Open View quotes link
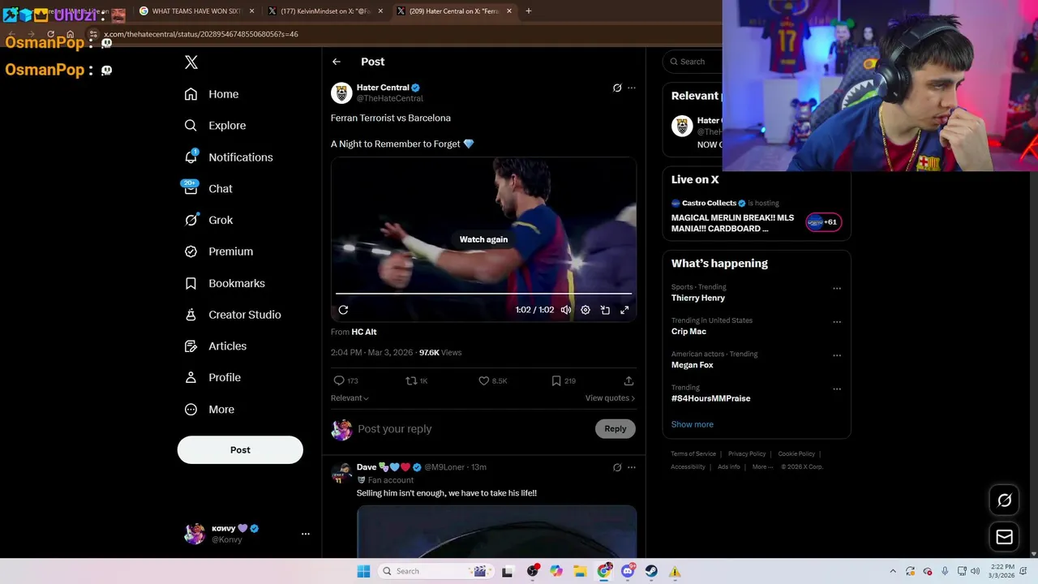The image size is (1038, 584). [610, 398]
